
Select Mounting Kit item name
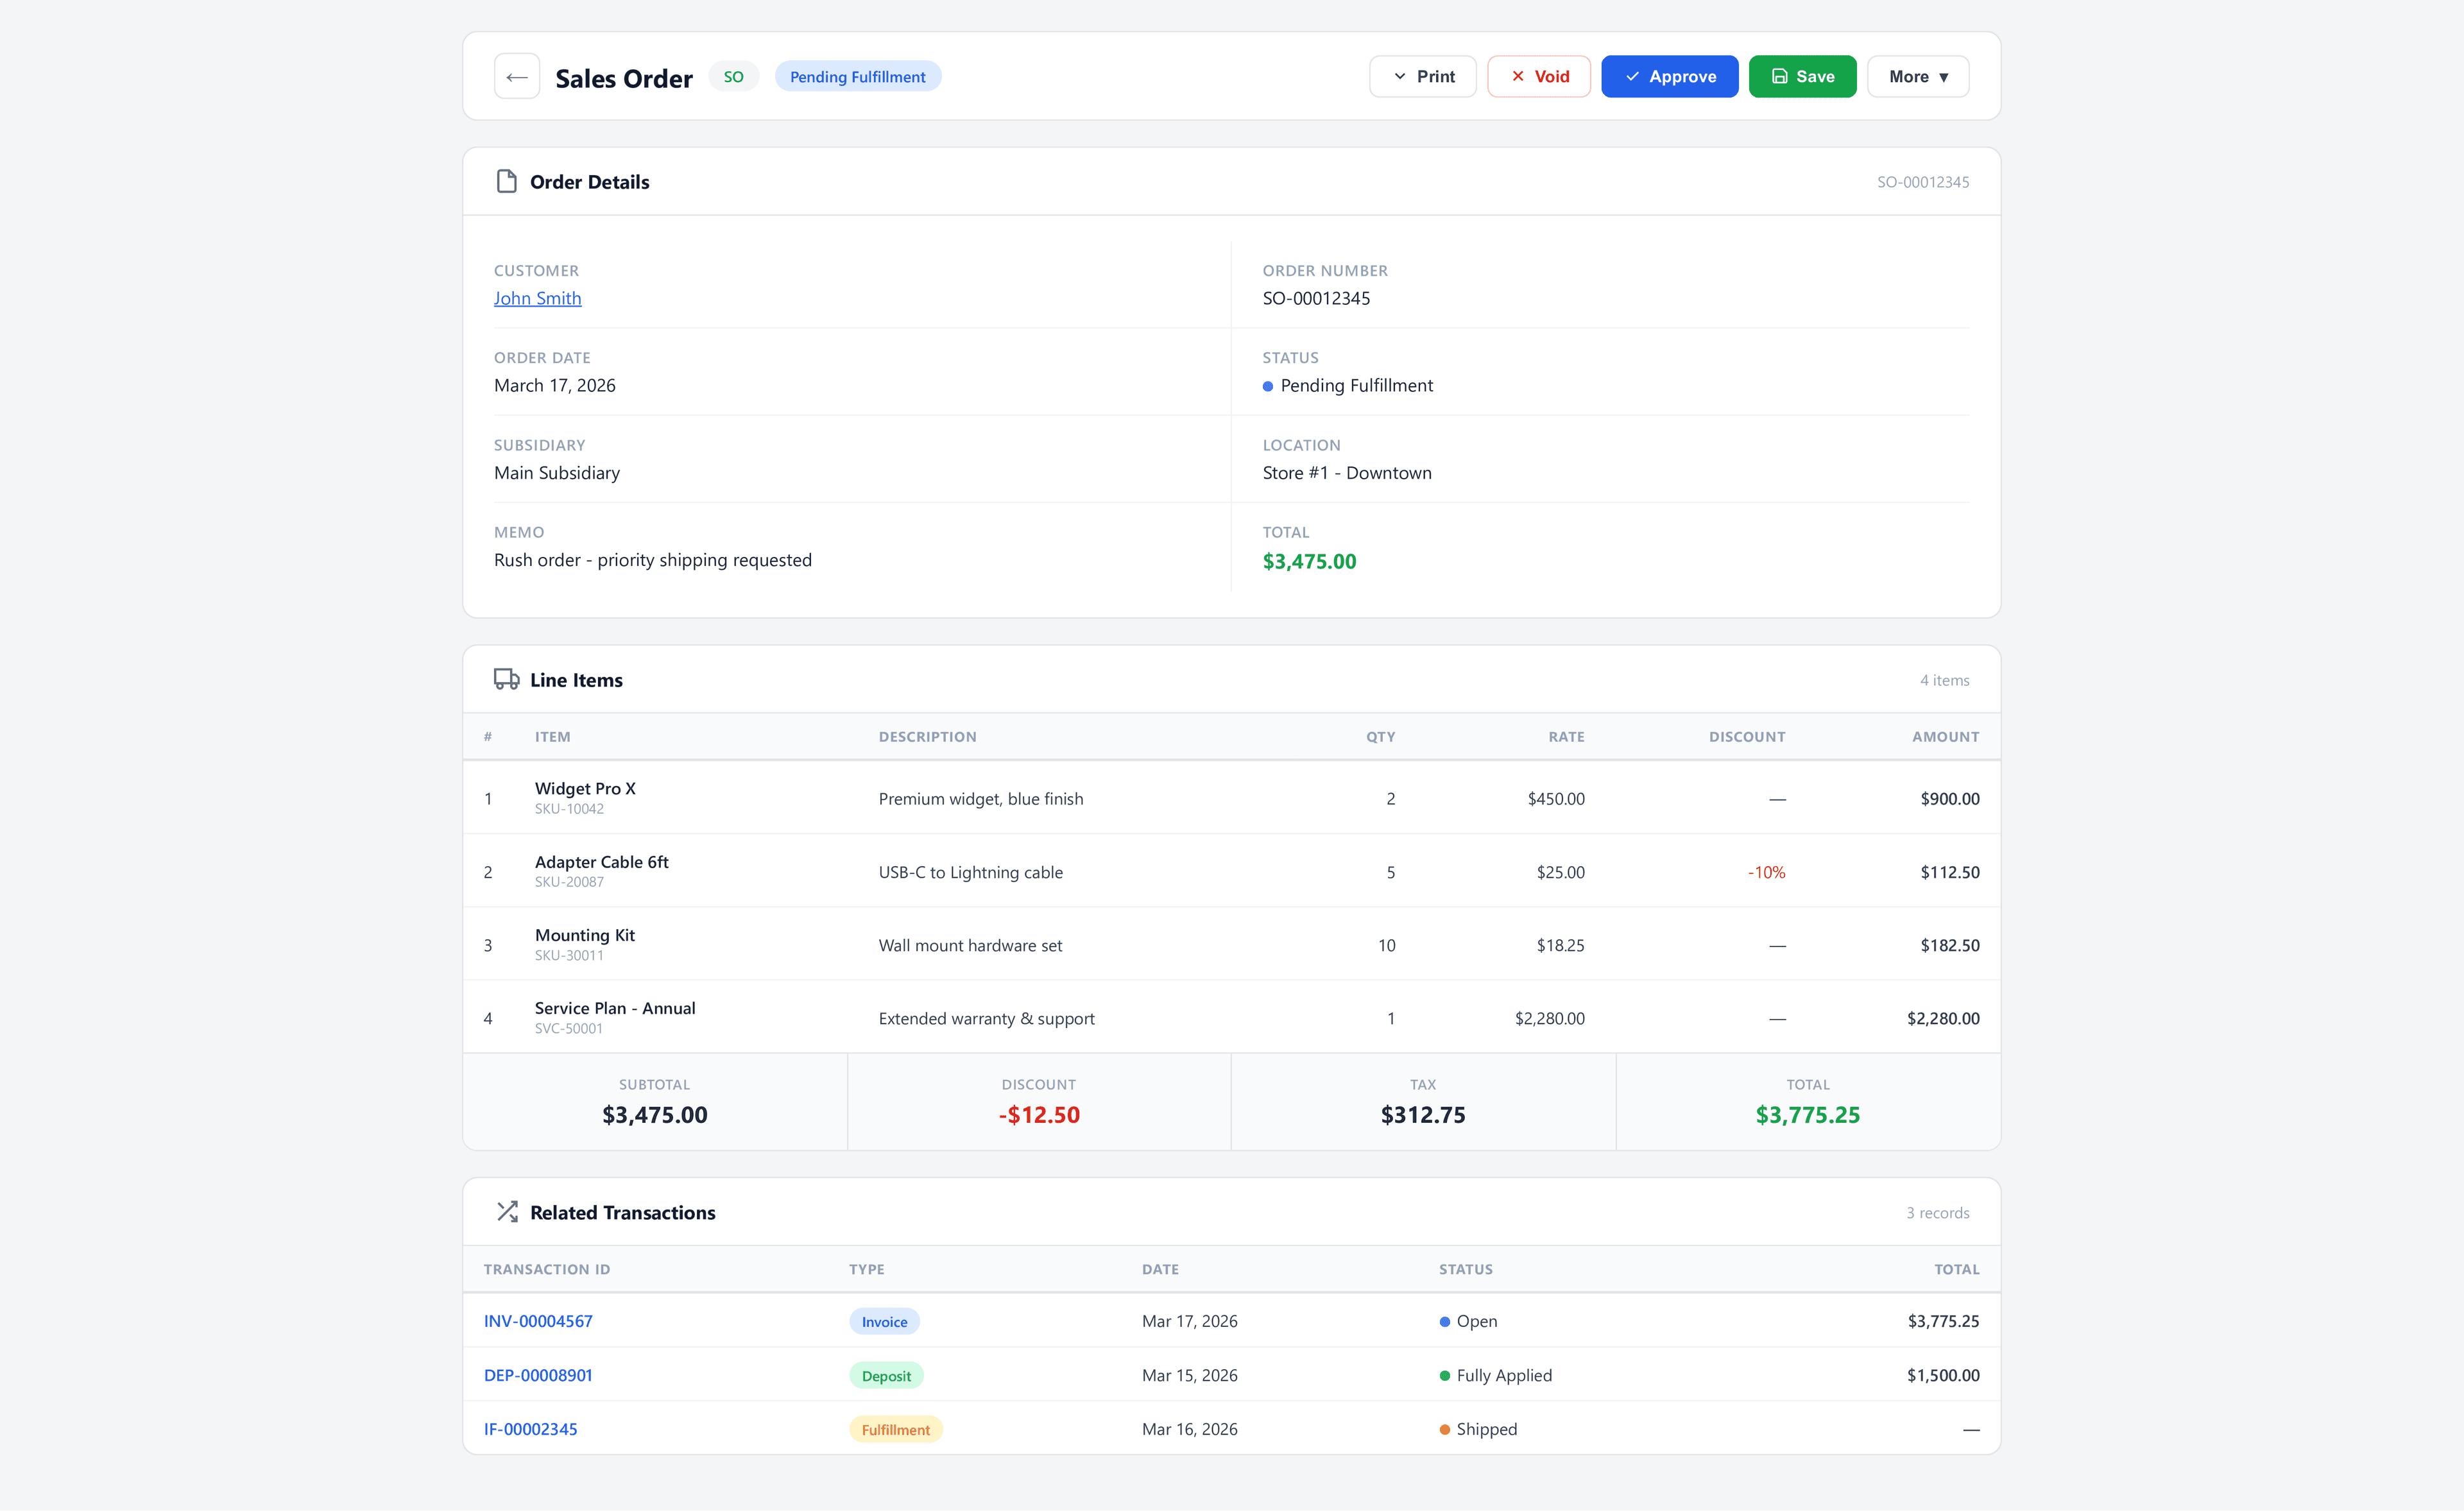point(584,935)
